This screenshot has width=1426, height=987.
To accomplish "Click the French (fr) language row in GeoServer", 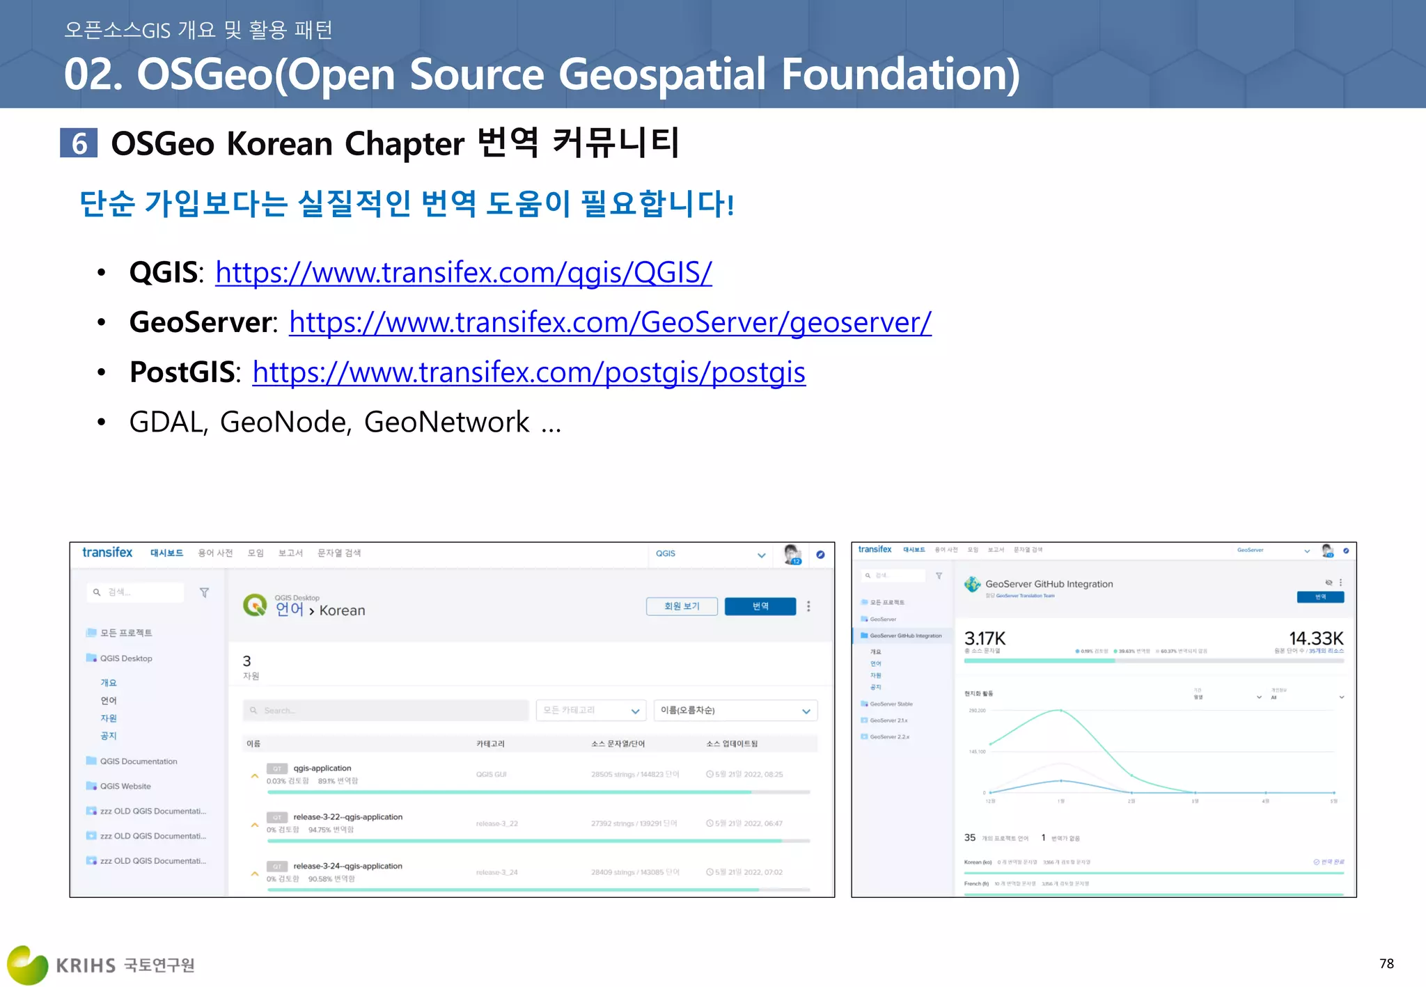I will point(1154,887).
